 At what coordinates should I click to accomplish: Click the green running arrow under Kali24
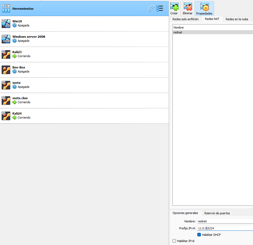(15, 118)
